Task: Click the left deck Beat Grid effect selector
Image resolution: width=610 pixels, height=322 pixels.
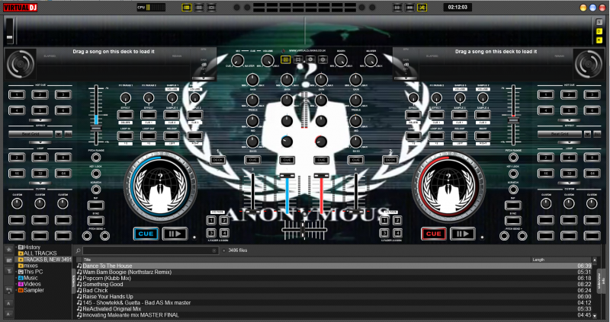Action: click(30, 134)
